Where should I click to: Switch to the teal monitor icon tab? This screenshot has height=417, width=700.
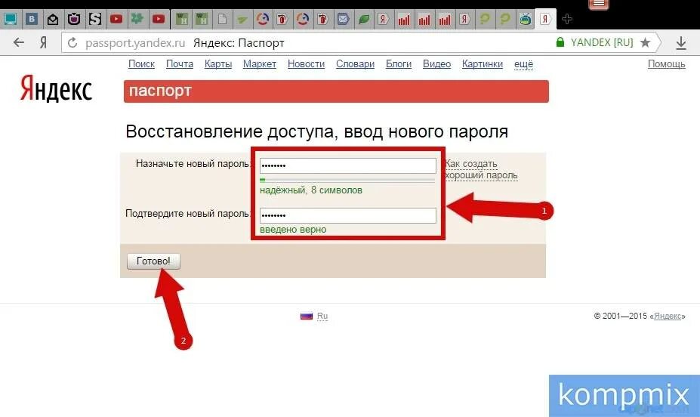click(11, 19)
